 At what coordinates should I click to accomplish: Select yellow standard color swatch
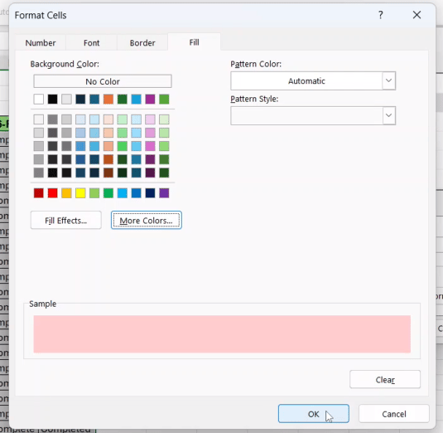pos(80,193)
